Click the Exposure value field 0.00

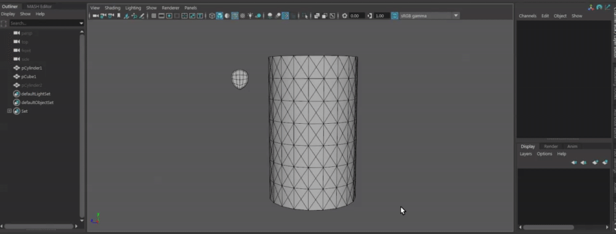click(x=357, y=16)
